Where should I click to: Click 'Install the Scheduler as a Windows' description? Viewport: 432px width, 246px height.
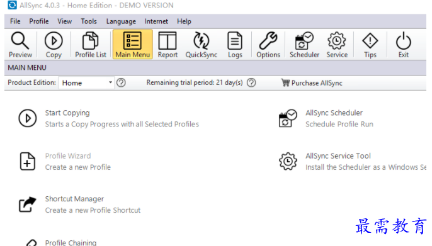(x=366, y=167)
